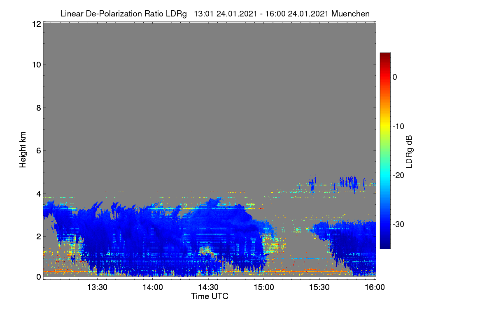Click the '6' height tick label

point(38,151)
